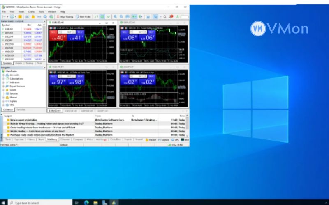Open Microsoft Edge from the taskbar
This screenshot has width=329, height=205.
(x=86, y=202)
